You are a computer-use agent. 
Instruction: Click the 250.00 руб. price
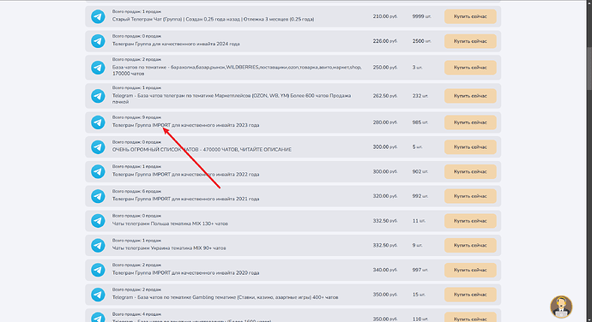click(x=385, y=68)
